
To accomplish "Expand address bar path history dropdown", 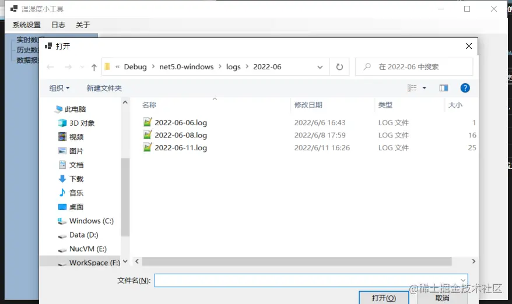I will click(320, 67).
